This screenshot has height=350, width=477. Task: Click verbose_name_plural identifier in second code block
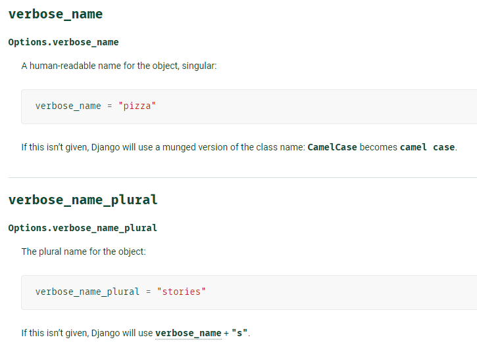[x=88, y=292]
